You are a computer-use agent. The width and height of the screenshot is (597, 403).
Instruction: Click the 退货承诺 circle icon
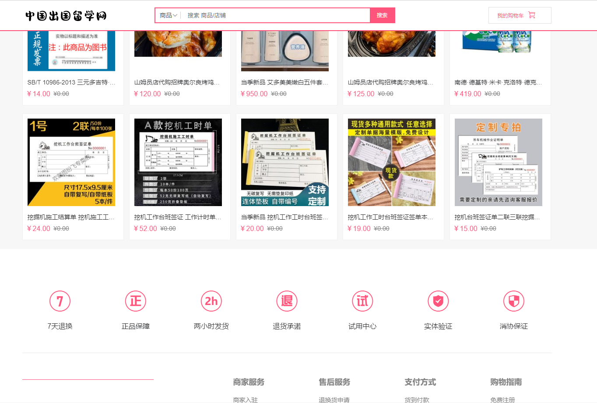287,301
